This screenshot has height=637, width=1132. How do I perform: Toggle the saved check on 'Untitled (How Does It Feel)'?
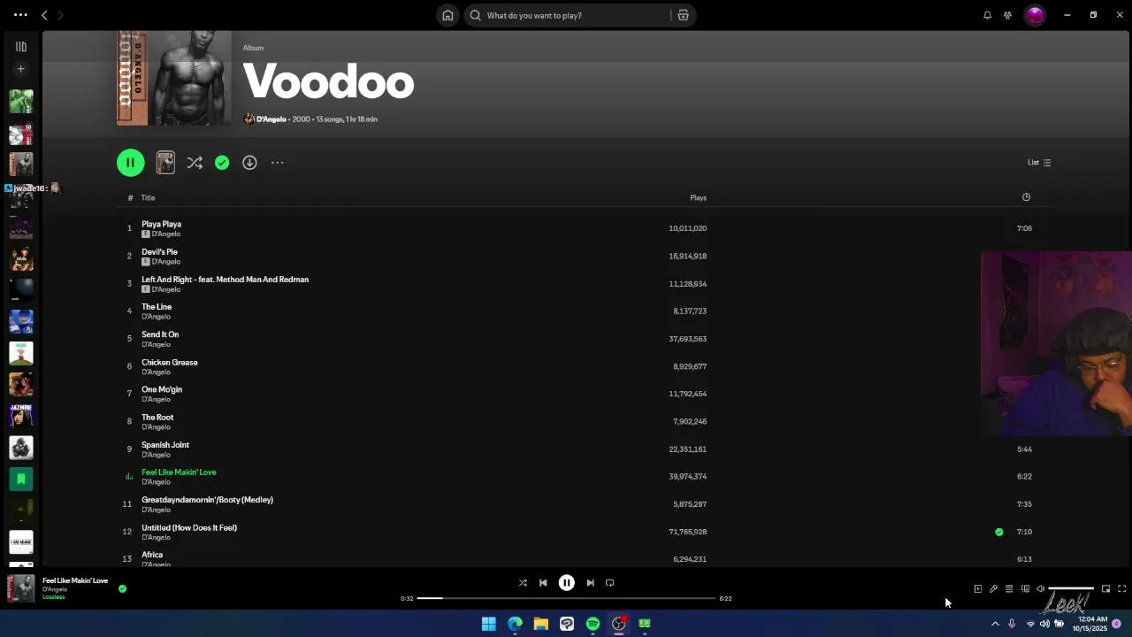coord(999,532)
